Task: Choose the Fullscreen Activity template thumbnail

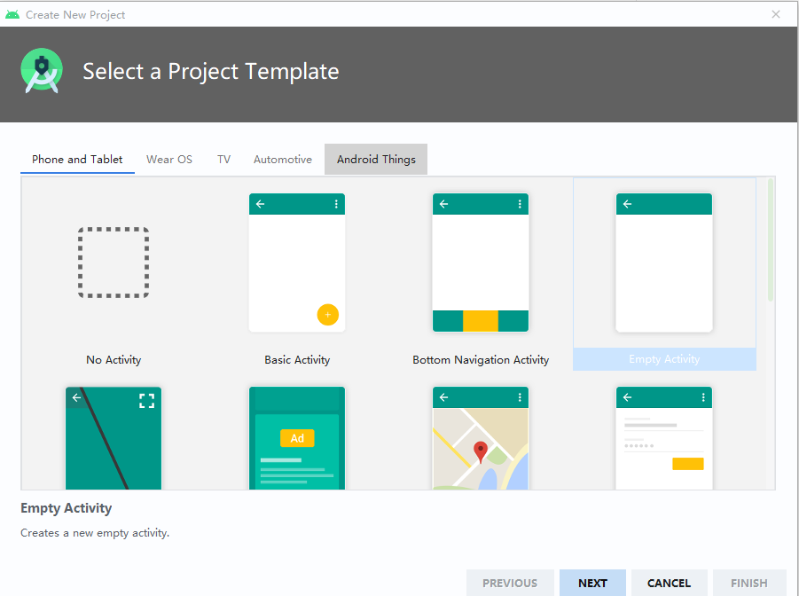Action: pyautogui.click(x=114, y=438)
